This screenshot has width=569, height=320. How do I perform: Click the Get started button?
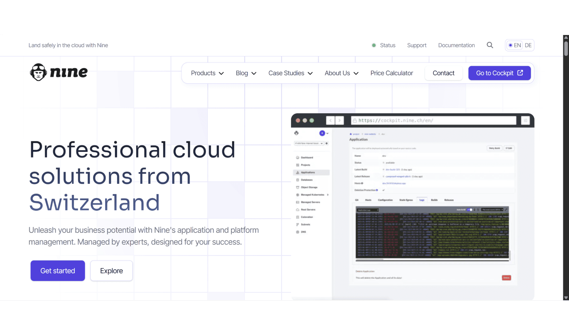pos(58,271)
